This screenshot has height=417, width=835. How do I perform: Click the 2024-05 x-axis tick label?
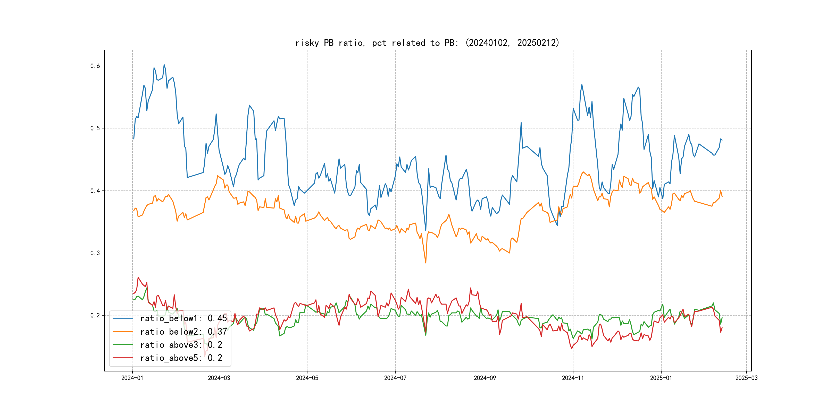[x=307, y=378]
